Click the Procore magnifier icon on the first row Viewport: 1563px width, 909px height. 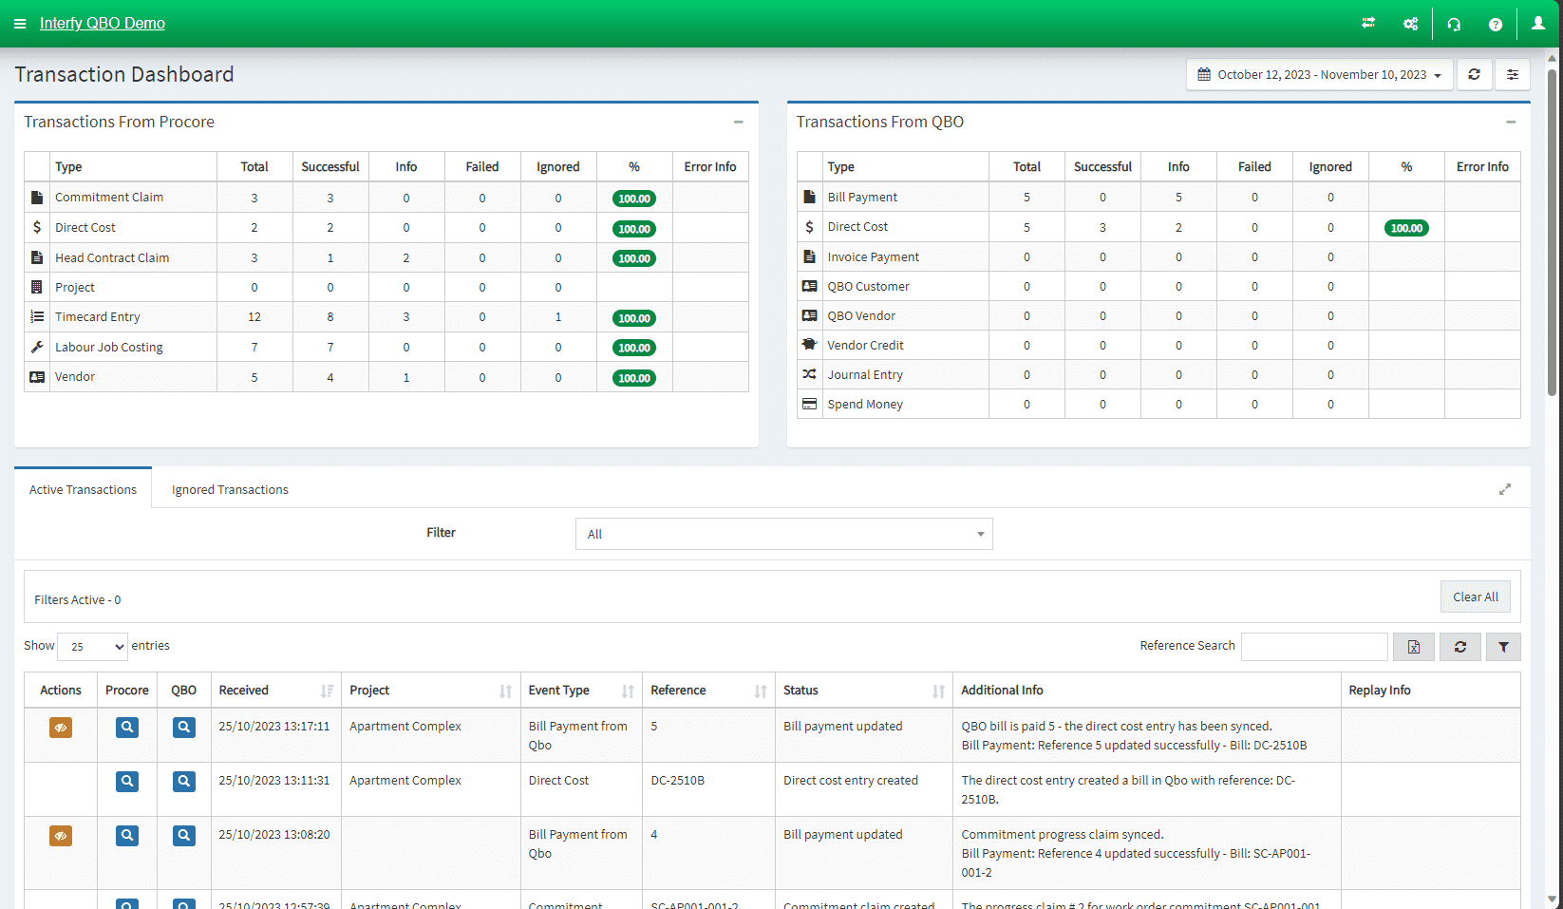pos(126,728)
